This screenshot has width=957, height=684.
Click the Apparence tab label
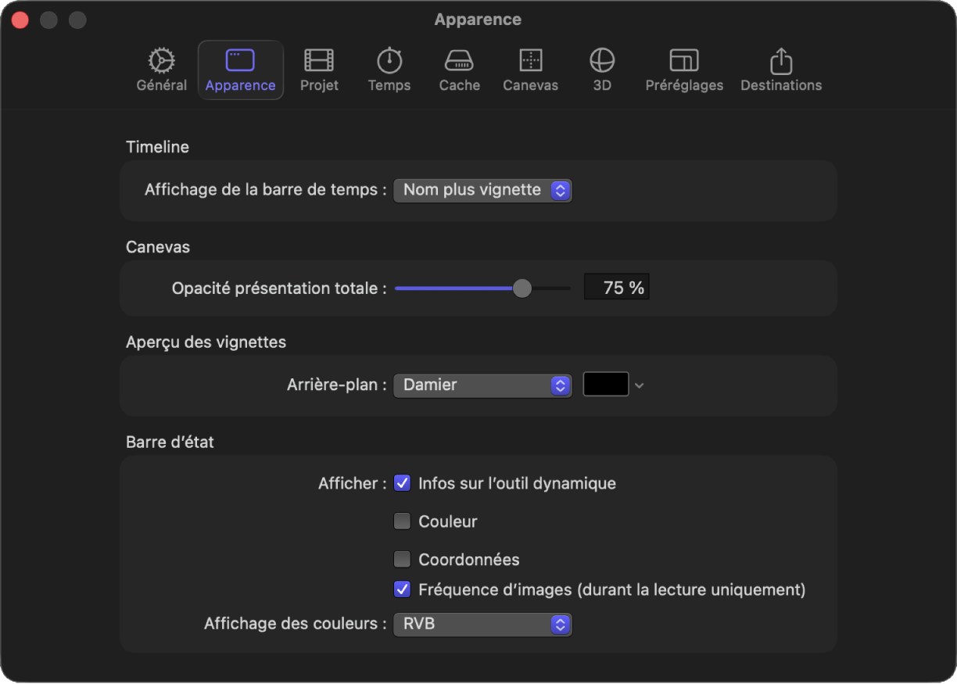[x=240, y=85]
